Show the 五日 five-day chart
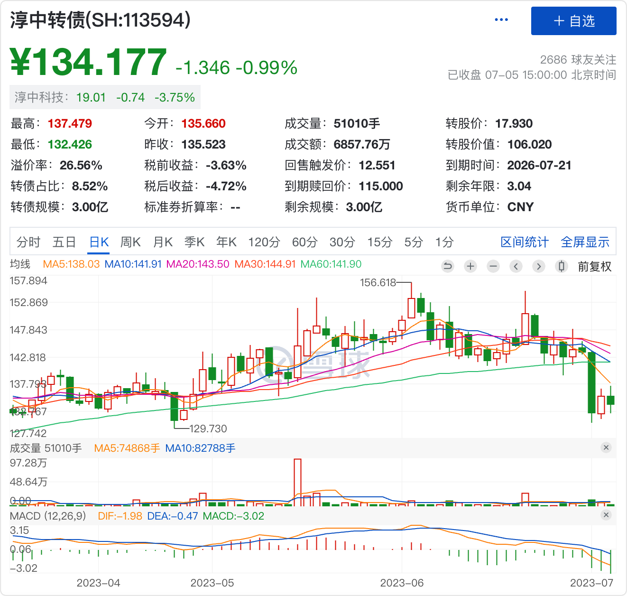 (64, 242)
